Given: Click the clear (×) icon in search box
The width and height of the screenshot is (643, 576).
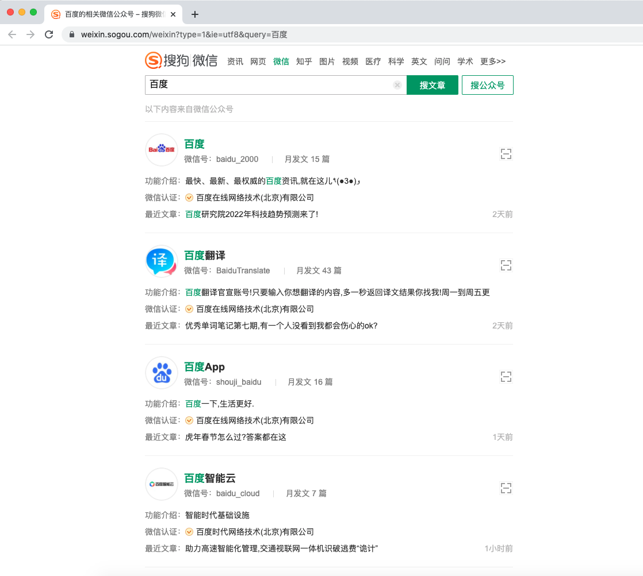Looking at the screenshot, I should pyautogui.click(x=397, y=84).
